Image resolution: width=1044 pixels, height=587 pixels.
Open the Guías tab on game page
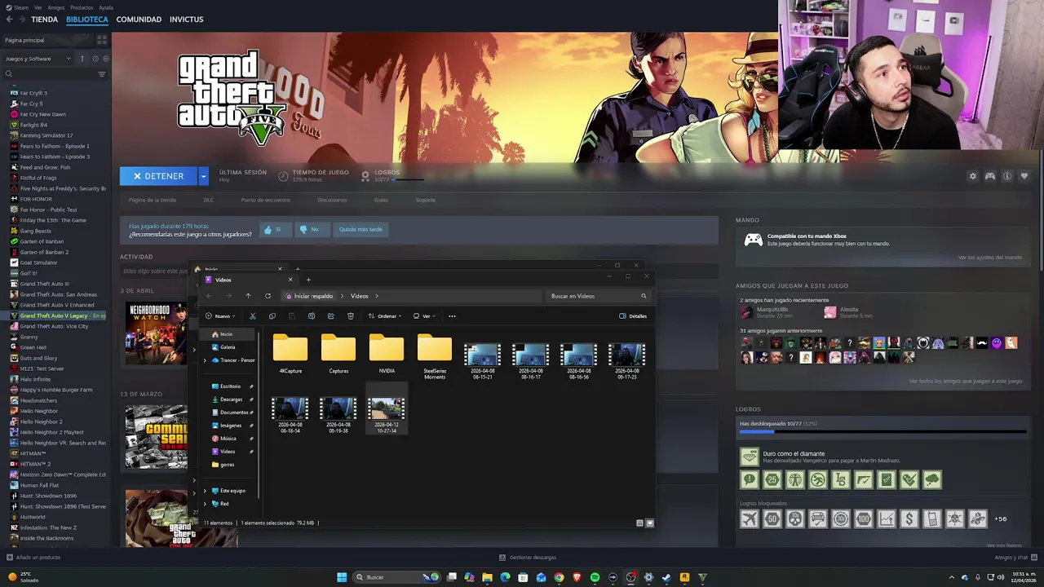tap(381, 200)
